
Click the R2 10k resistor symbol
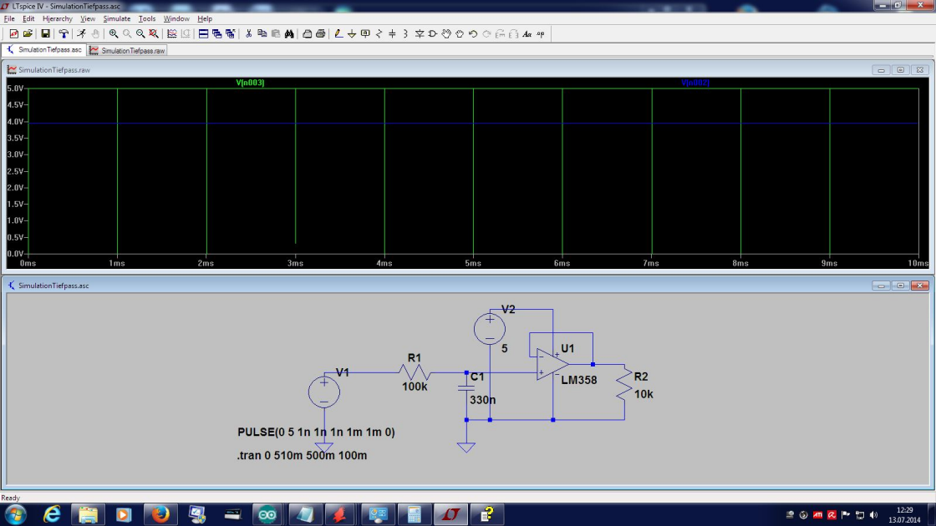[624, 384]
